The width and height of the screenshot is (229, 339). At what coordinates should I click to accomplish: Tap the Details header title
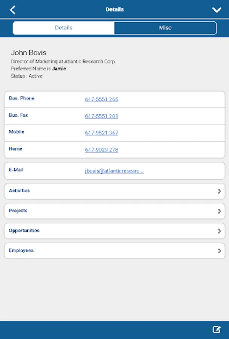114,9
